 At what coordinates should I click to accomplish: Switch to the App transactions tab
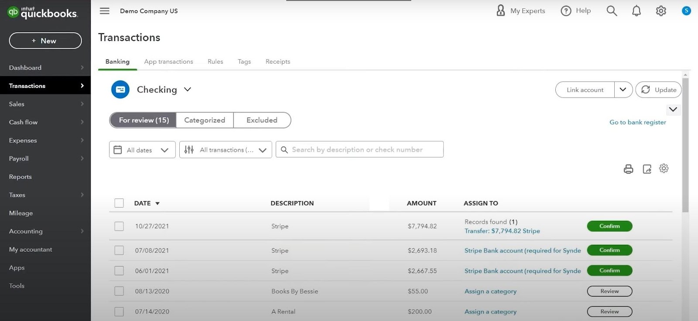(168, 61)
